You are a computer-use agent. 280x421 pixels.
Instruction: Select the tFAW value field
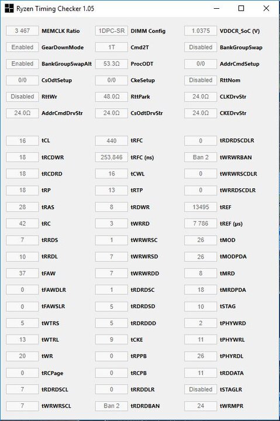tap(22, 273)
